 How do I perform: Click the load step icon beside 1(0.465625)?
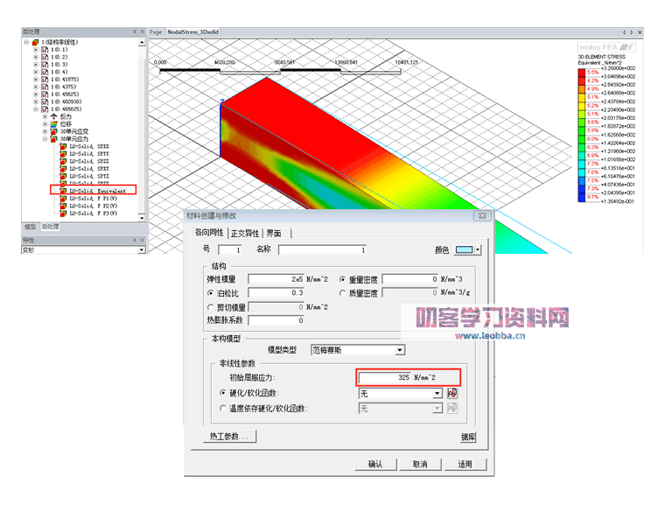45,109
